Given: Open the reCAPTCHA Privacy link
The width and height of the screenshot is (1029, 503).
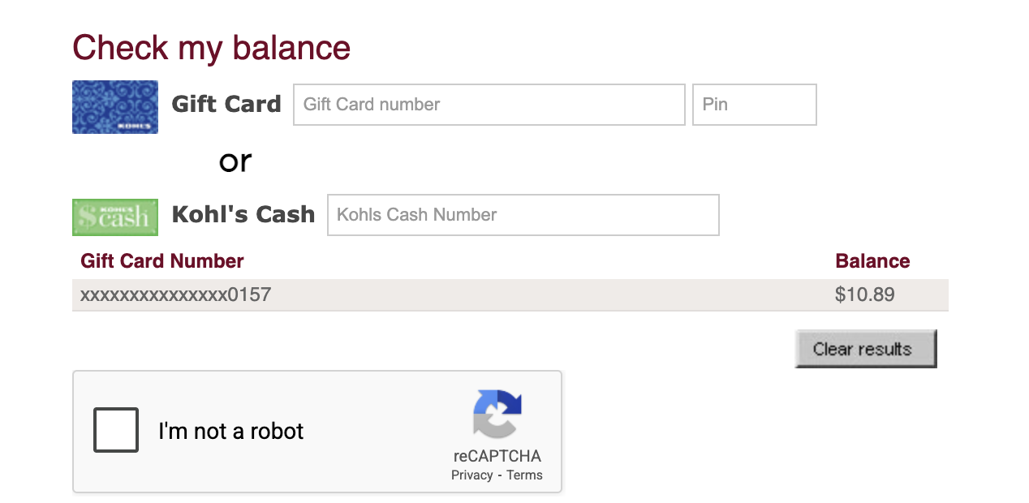Looking at the screenshot, I should pos(472,475).
